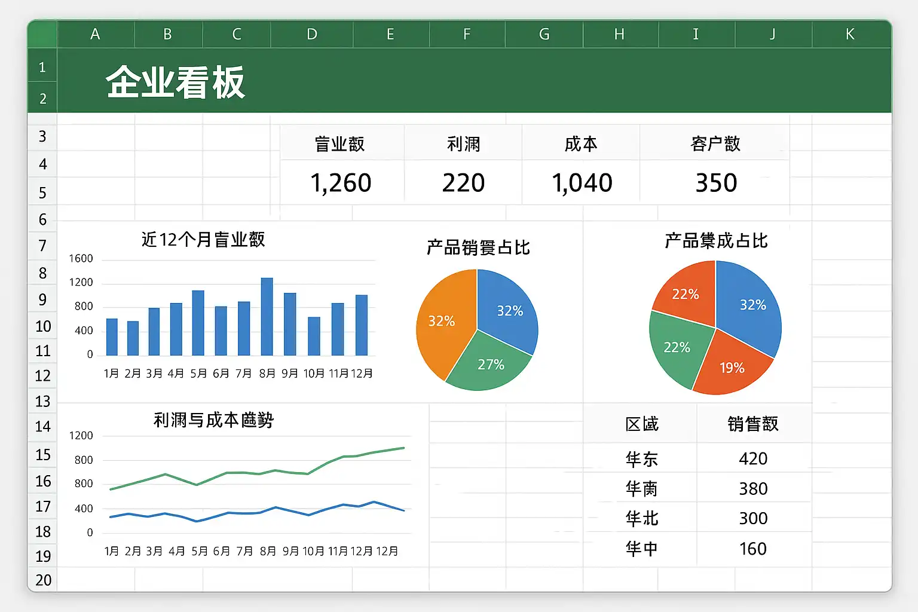918x612 pixels.
Task: Select row 1 header
Action: [42, 68]
